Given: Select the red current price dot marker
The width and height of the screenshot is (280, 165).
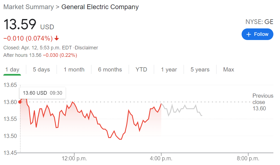Looking at the screenshot, I should (20, 102).
